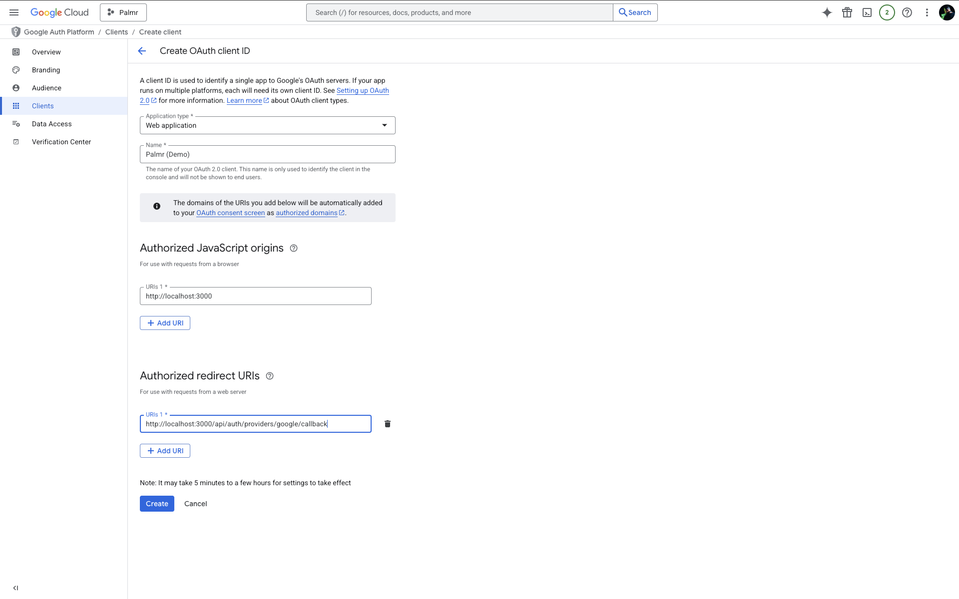Open the Gemini AI assistant sparkle icon
This screenshot has height=599, width=959.
coord(827,12)
